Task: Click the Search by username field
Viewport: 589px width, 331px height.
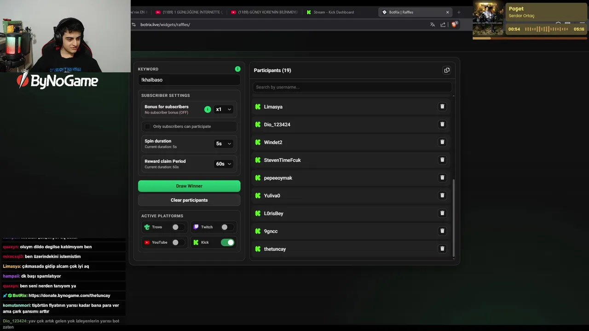Action: tap(352, 87)
